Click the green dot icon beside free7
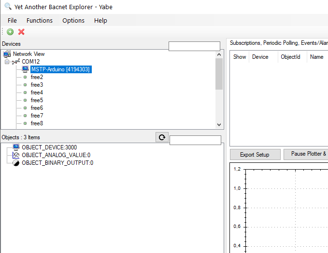 coord(25,116)
